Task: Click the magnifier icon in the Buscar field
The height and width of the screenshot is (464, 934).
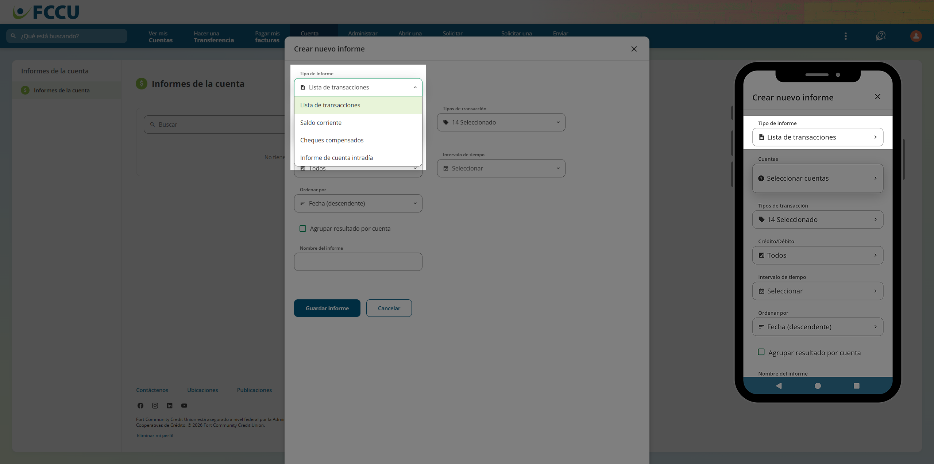Action: coord(153,124)
